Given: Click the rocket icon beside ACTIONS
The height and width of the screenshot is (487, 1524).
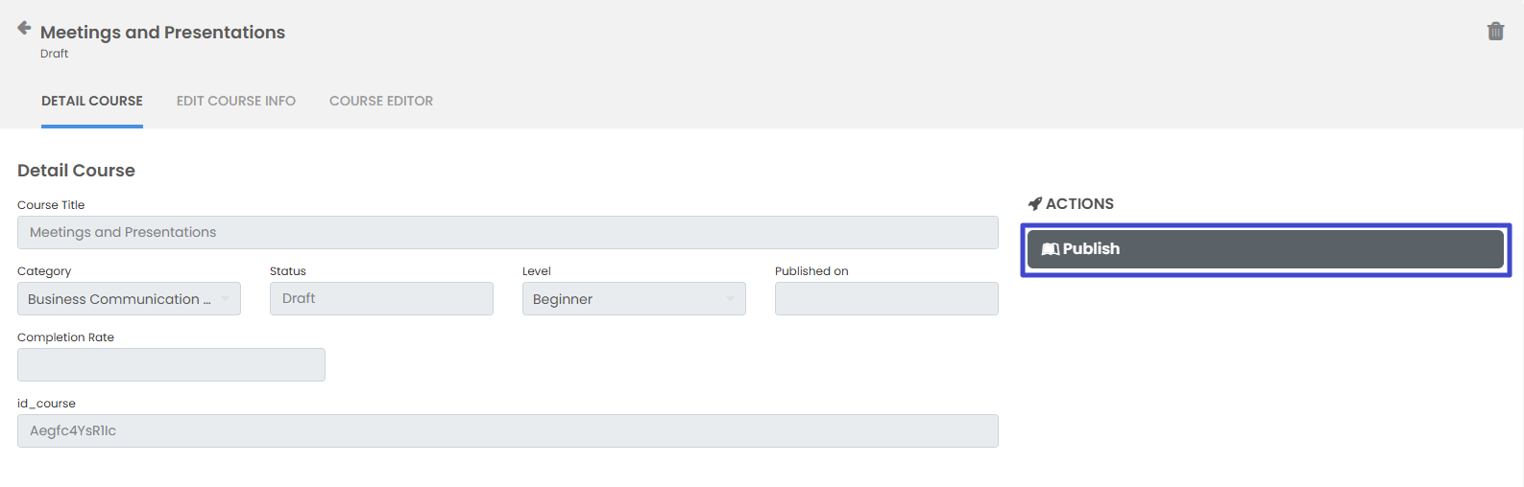Looking at the screenshot, I should tap(1034, 203).
